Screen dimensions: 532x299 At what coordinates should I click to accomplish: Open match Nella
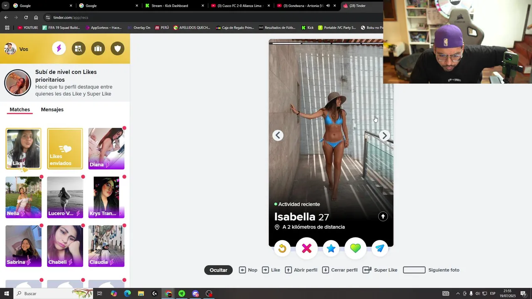(23, 197)
